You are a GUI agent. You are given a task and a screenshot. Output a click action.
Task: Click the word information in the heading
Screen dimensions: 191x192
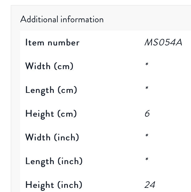[x=82, y=19]
